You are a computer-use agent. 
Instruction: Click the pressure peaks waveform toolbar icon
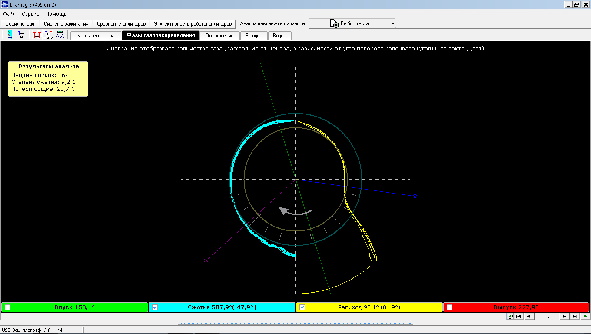[60, 35]
